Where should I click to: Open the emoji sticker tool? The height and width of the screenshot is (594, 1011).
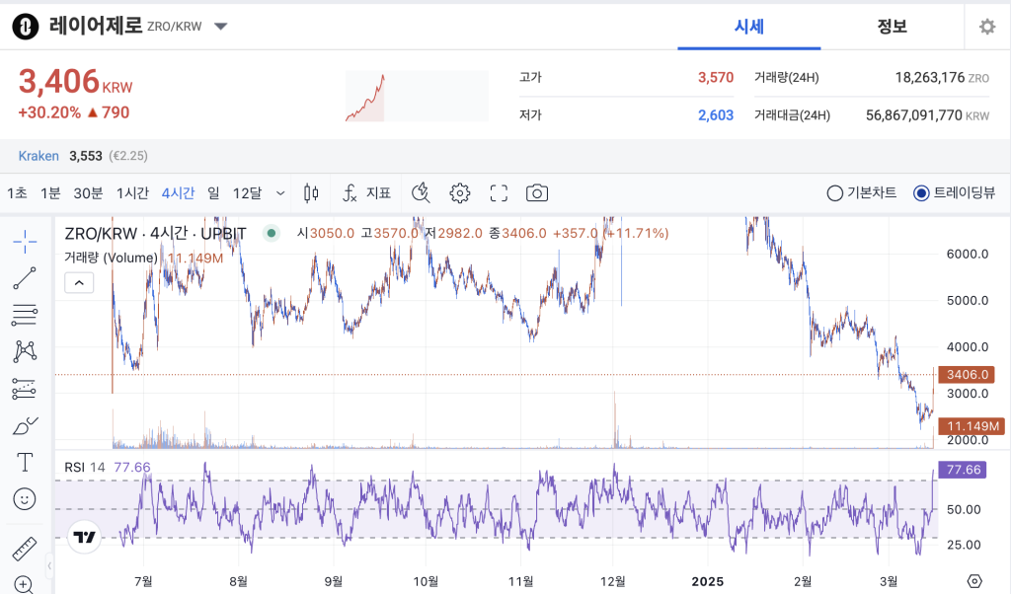click(x=25, y=498)
